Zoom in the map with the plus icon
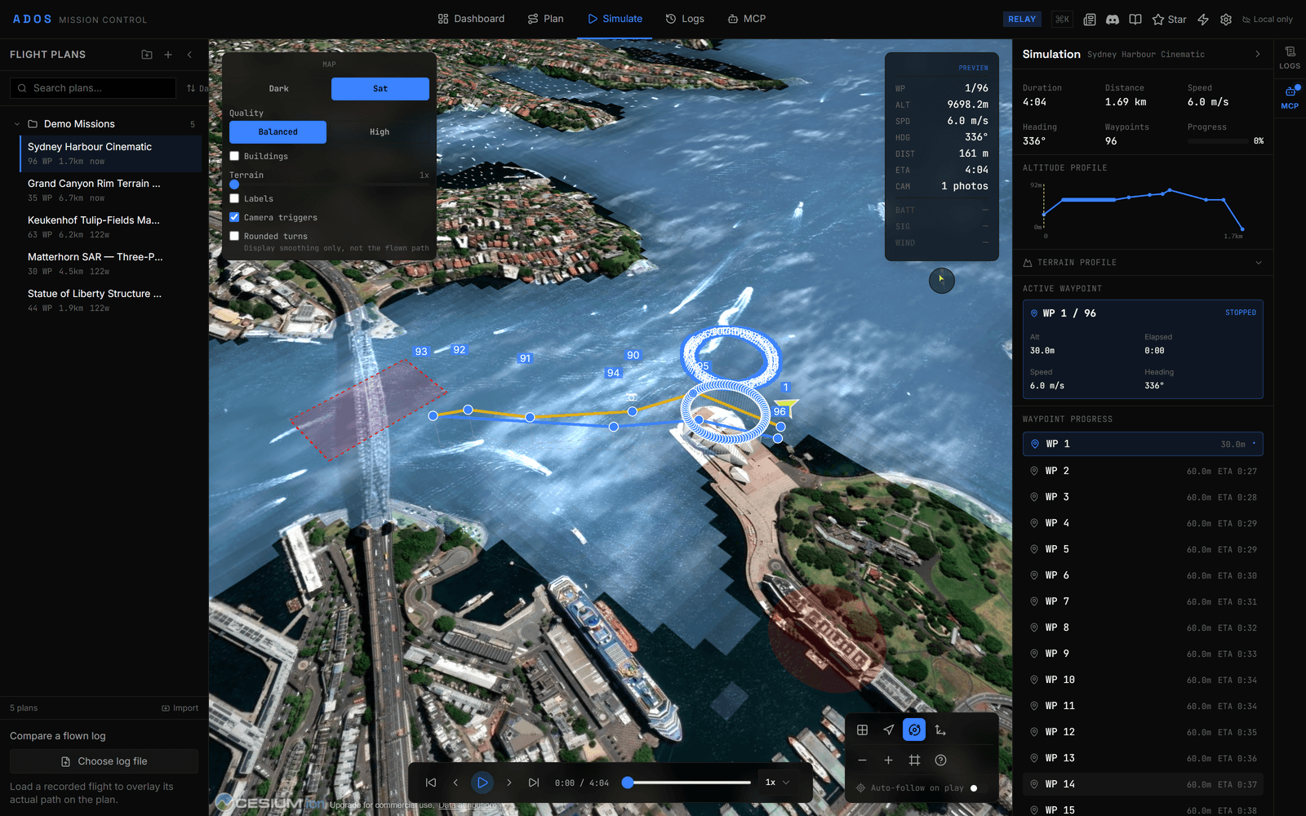The width and height of the screenshot is (1306, 816). tap(888, 761)
